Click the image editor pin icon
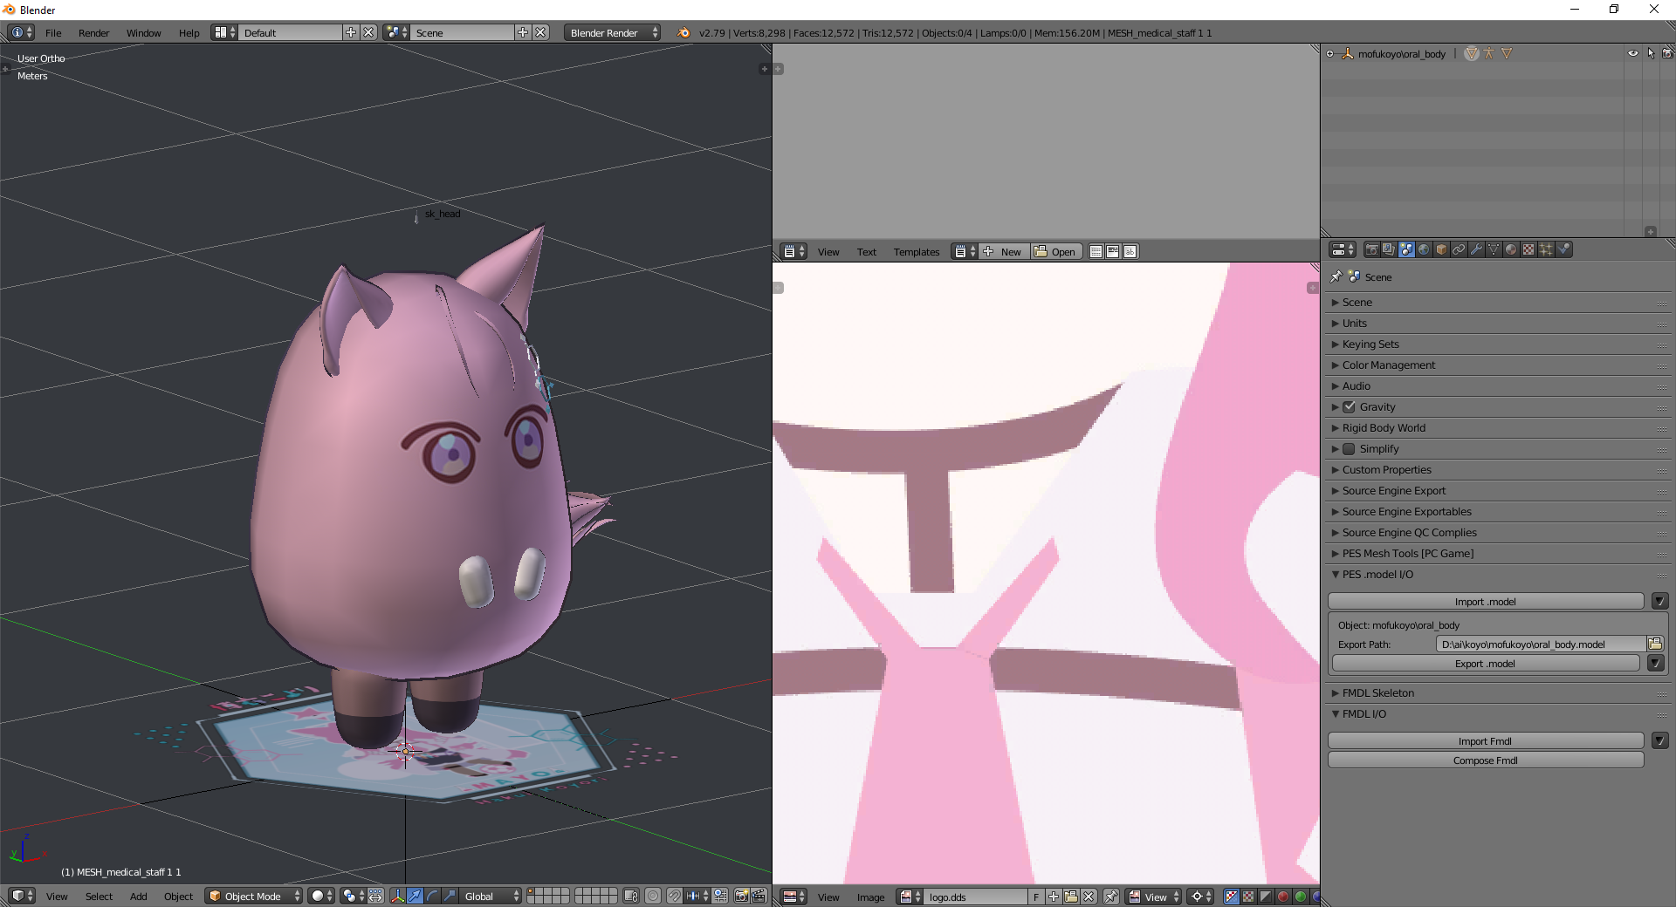This screenshot has height=907, width=1676. [1111, 897]
